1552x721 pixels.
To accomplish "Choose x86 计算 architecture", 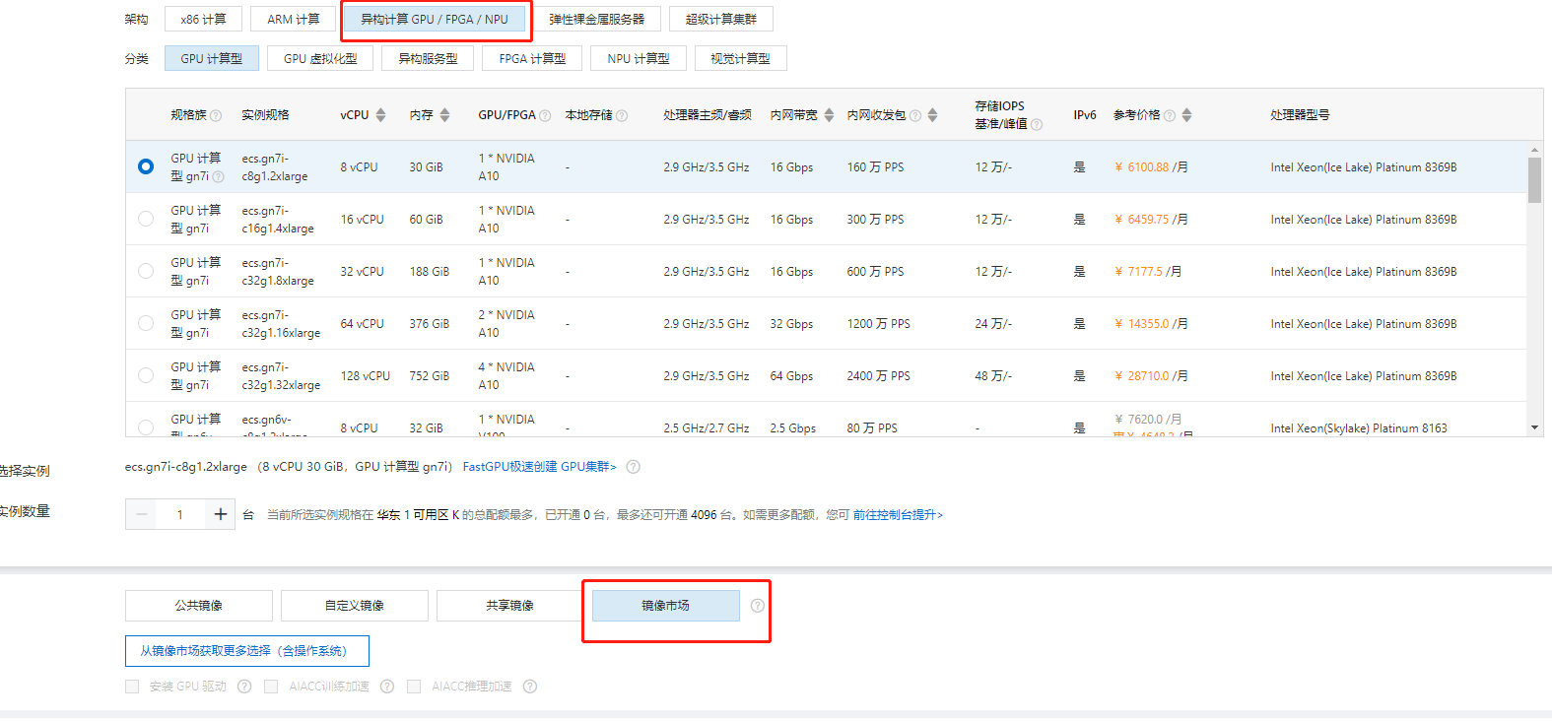I will [203, 19].
